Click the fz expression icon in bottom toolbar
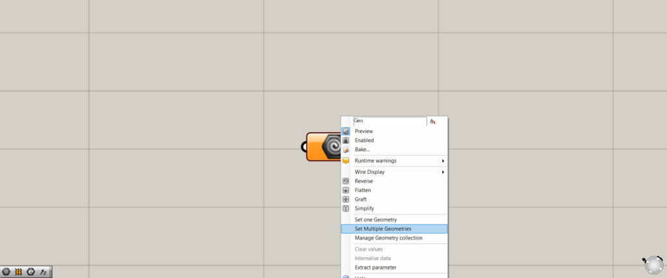Image resolution: width=667 pixels, height=278 pixels. 43,271
